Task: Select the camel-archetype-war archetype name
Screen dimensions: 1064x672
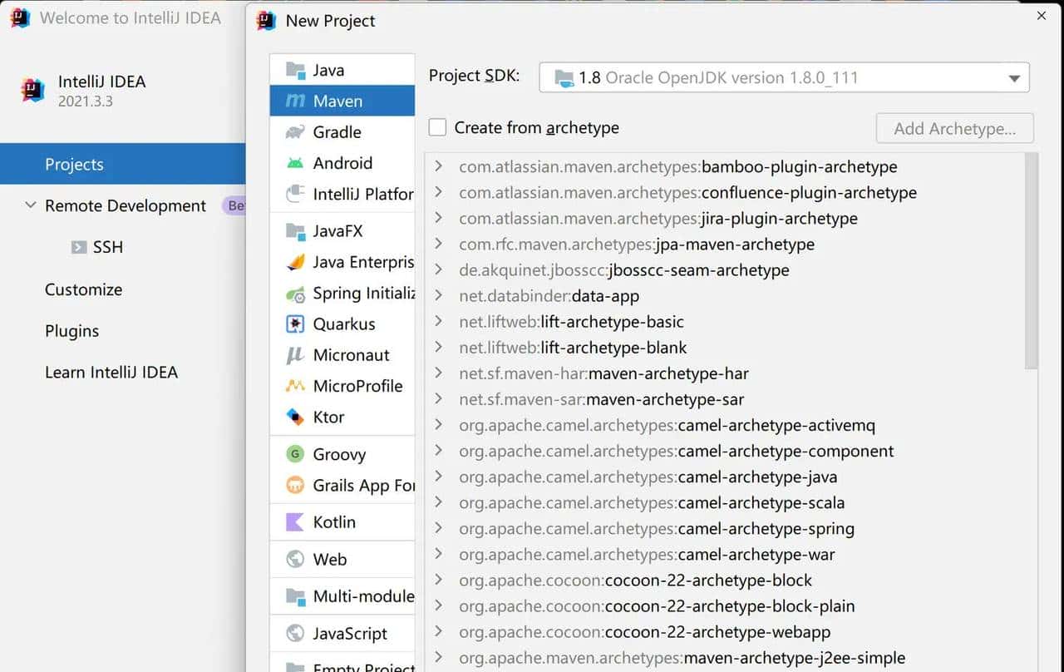Action: point(756,554)
